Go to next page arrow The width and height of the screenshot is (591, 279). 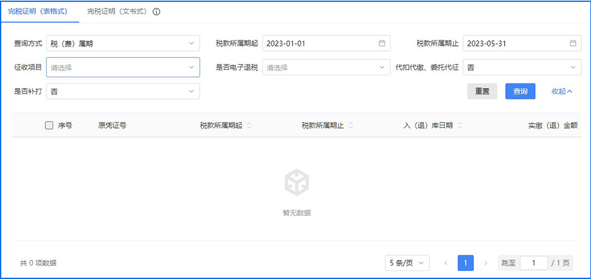[x=486, y=263]
